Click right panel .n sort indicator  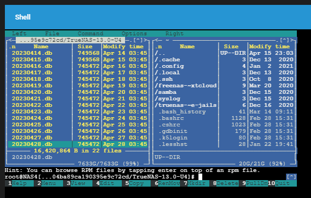[158, 47]
